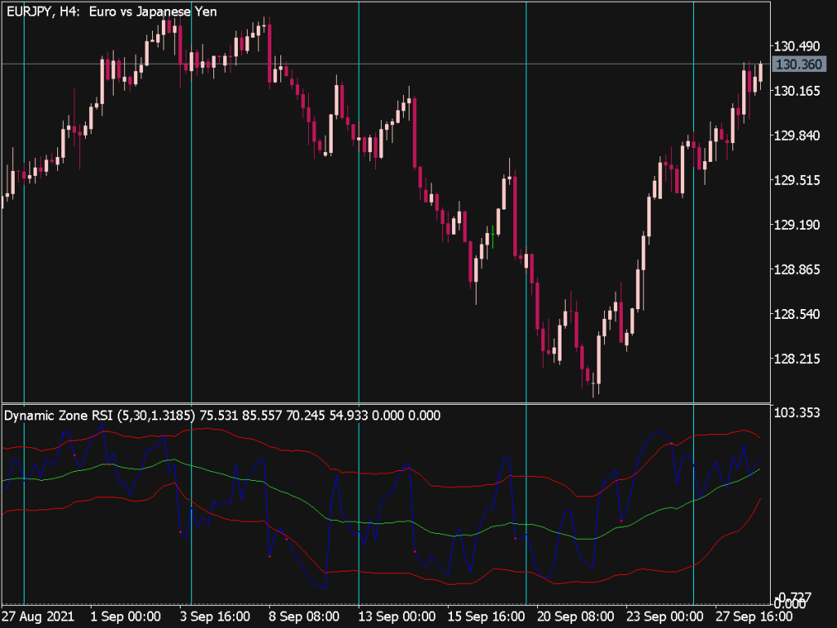The height and width of the screenshot is (628, 837).
Task: Click the 27 Aug 2021 date label
Action: pos(38,617)
